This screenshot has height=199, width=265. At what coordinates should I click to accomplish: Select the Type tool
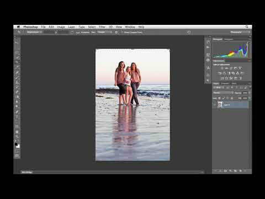click(17, 117)
